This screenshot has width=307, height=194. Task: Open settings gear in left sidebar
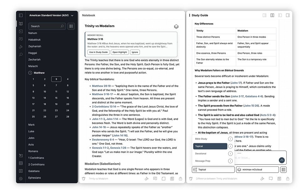[x=21, y=179]
